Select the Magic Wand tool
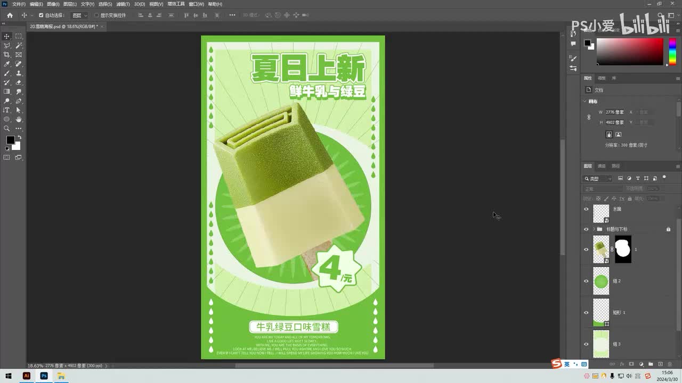682x383 pixels. [x=19, y=46]
